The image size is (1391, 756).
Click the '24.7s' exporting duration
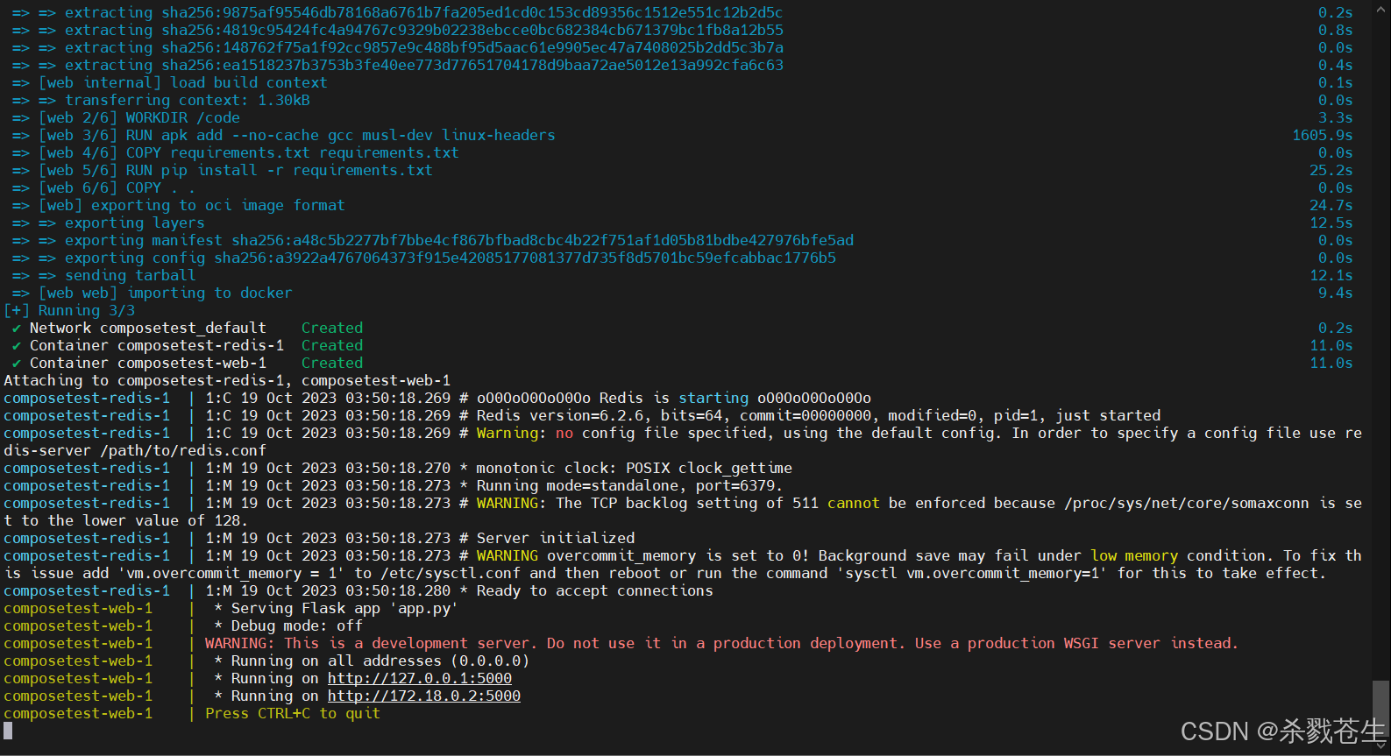point(1331,205)
